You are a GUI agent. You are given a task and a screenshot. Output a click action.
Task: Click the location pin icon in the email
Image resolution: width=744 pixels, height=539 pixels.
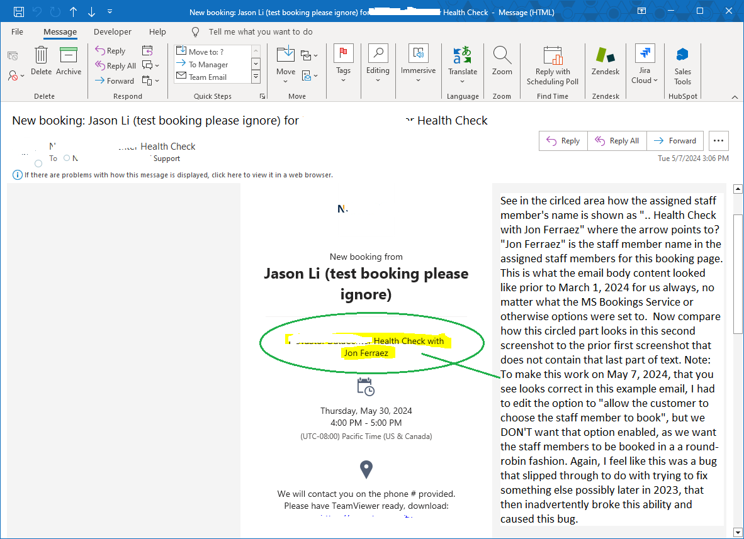click(366, 469)
